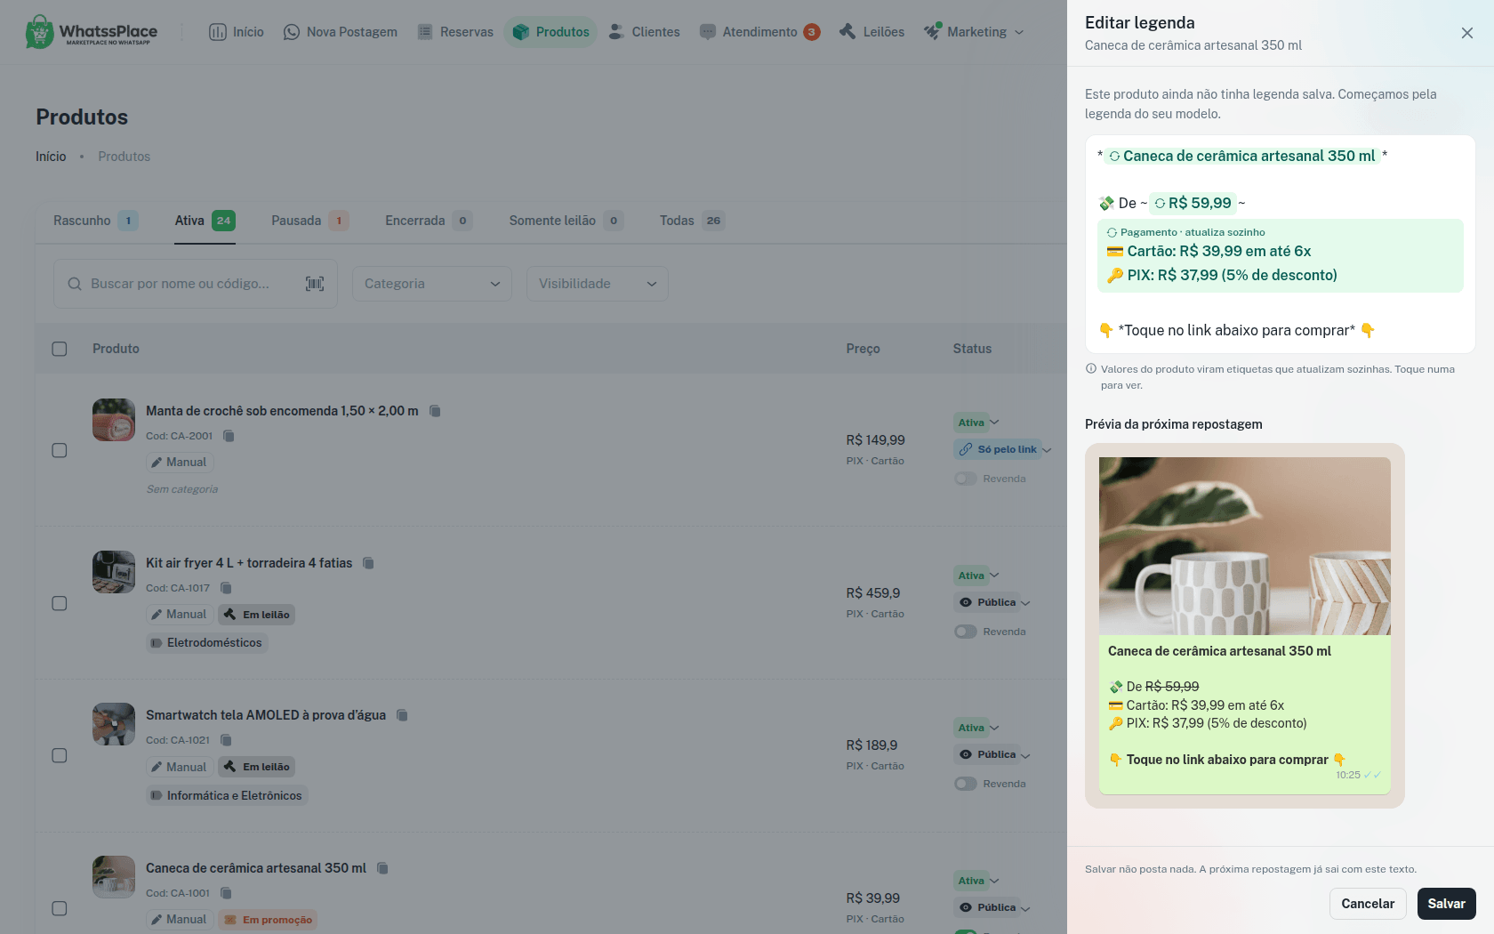
Task: Click the refresh icon on R$ 59,99 tag
Action: (x=1160, y=204)
